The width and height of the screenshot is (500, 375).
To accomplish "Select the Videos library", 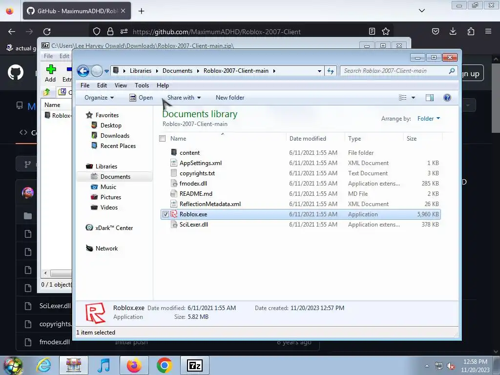I will [x=109, y=207].
